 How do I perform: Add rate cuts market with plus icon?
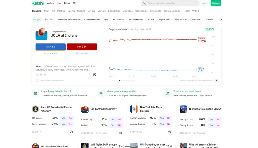(219, 133)
